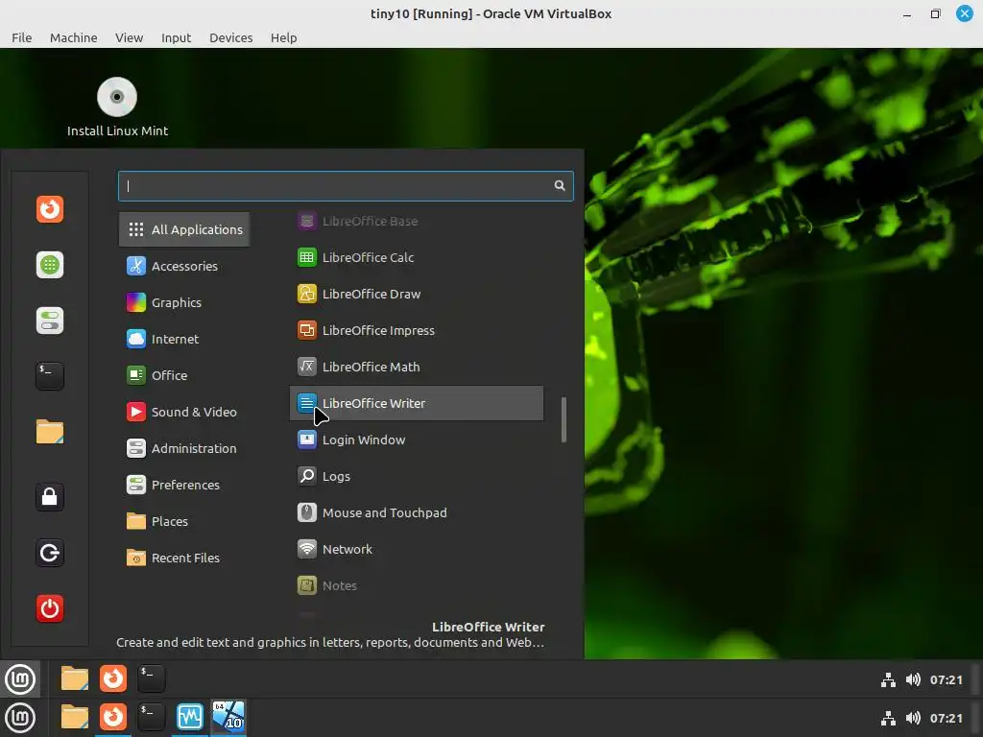Launch LibreOffice Draw
Viewport: 983px width, 737px height.
pos(417,294)
